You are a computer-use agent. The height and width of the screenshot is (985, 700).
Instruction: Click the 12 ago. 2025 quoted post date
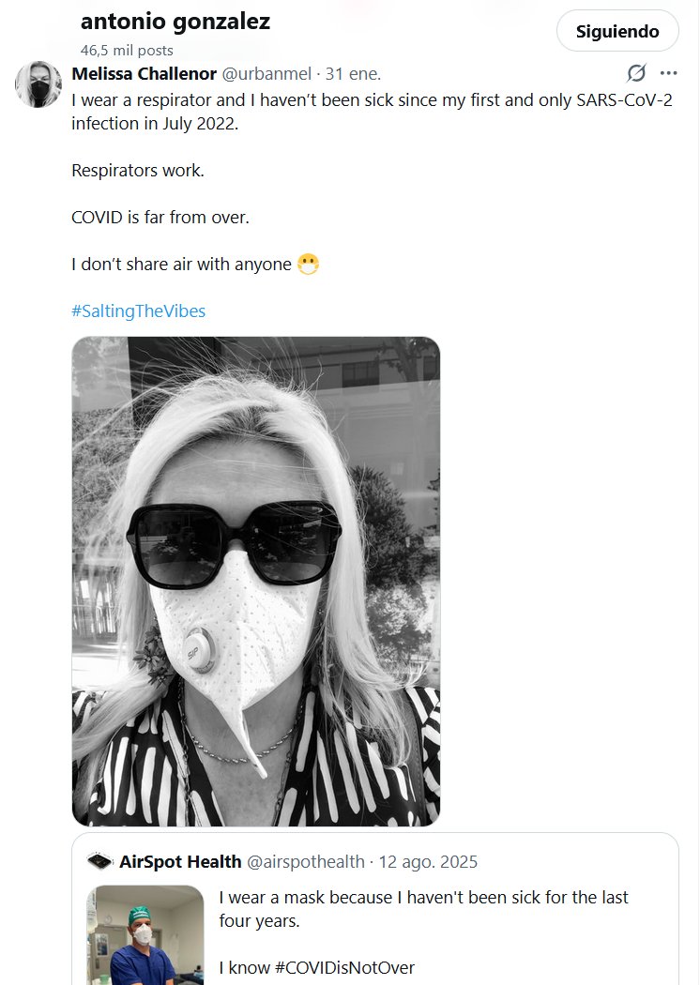click(x=428, y=861)
